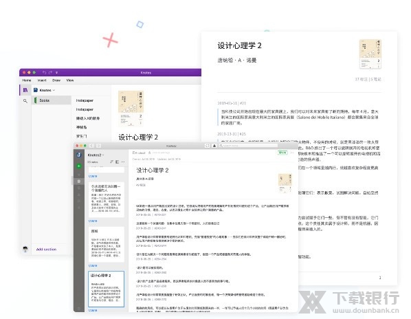The image size is (411, 319).
Task: Switch to the Draw tab
Action: tap(56, 80)
